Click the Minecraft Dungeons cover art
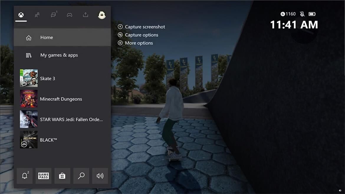The height and width of the screenshot is (194, 345). coord(29,99)
